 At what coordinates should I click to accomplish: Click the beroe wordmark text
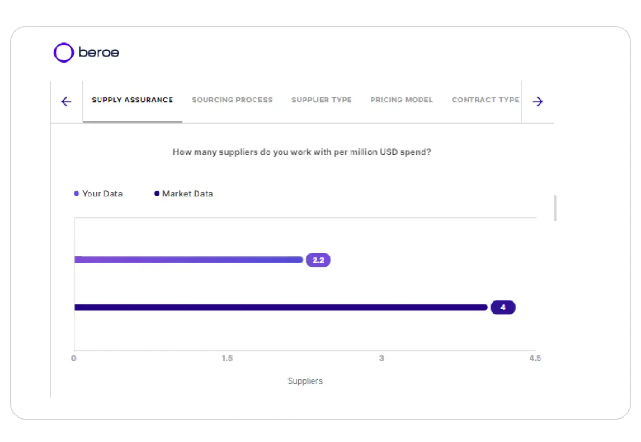pos(99,53)
